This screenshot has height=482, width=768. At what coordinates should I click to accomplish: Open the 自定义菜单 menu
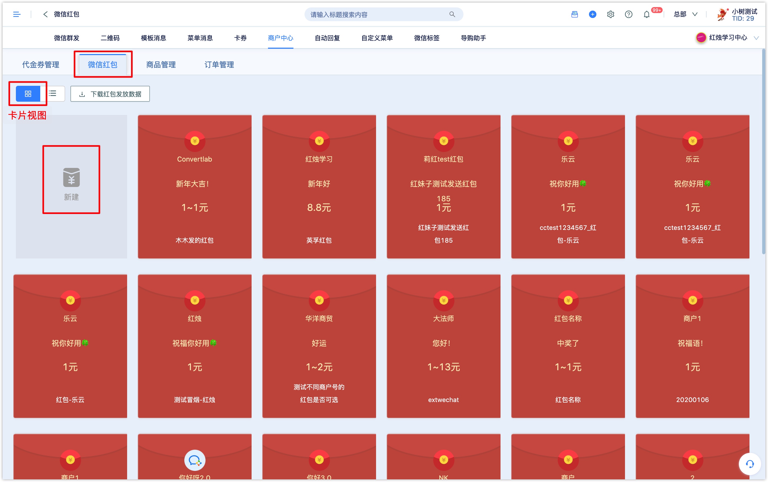point(377,38)
